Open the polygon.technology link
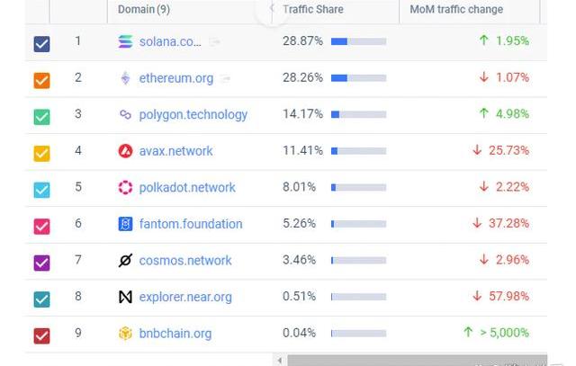Screen dimensions: 576x366 (193, 114)
